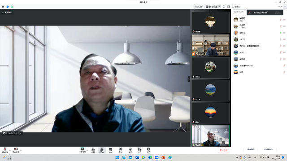The image size is (287, 161).
Task: Turn on the camera from the bottom toolbar
Action: (x=16, y=150)
